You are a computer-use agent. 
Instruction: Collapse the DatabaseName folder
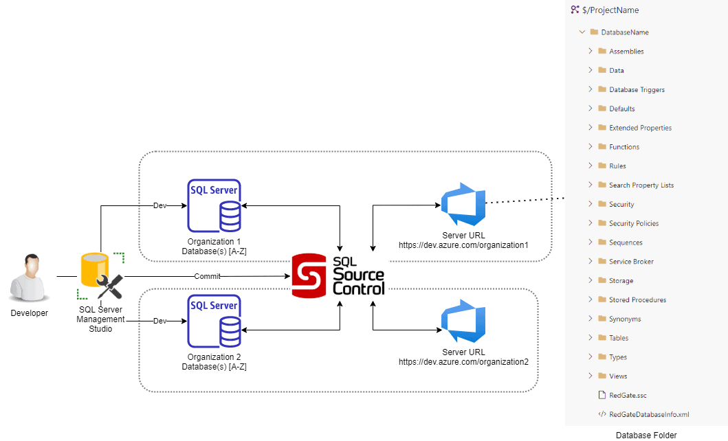pyautogui.click(x=582, y=32)
